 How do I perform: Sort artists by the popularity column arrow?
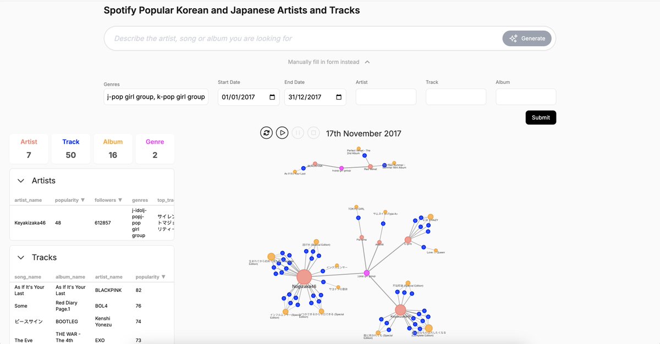point(82,200)
